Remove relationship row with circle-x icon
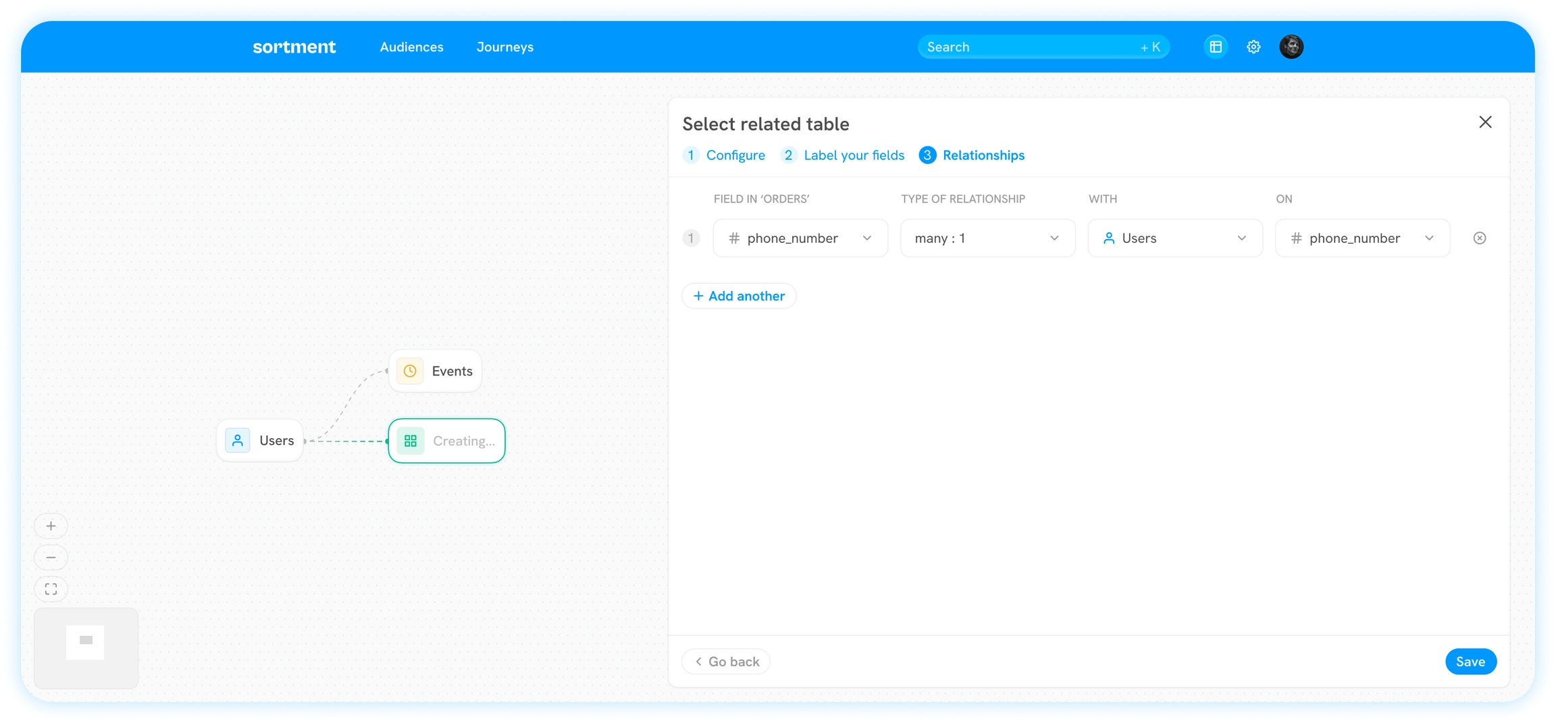 (x=1479, y=238)
